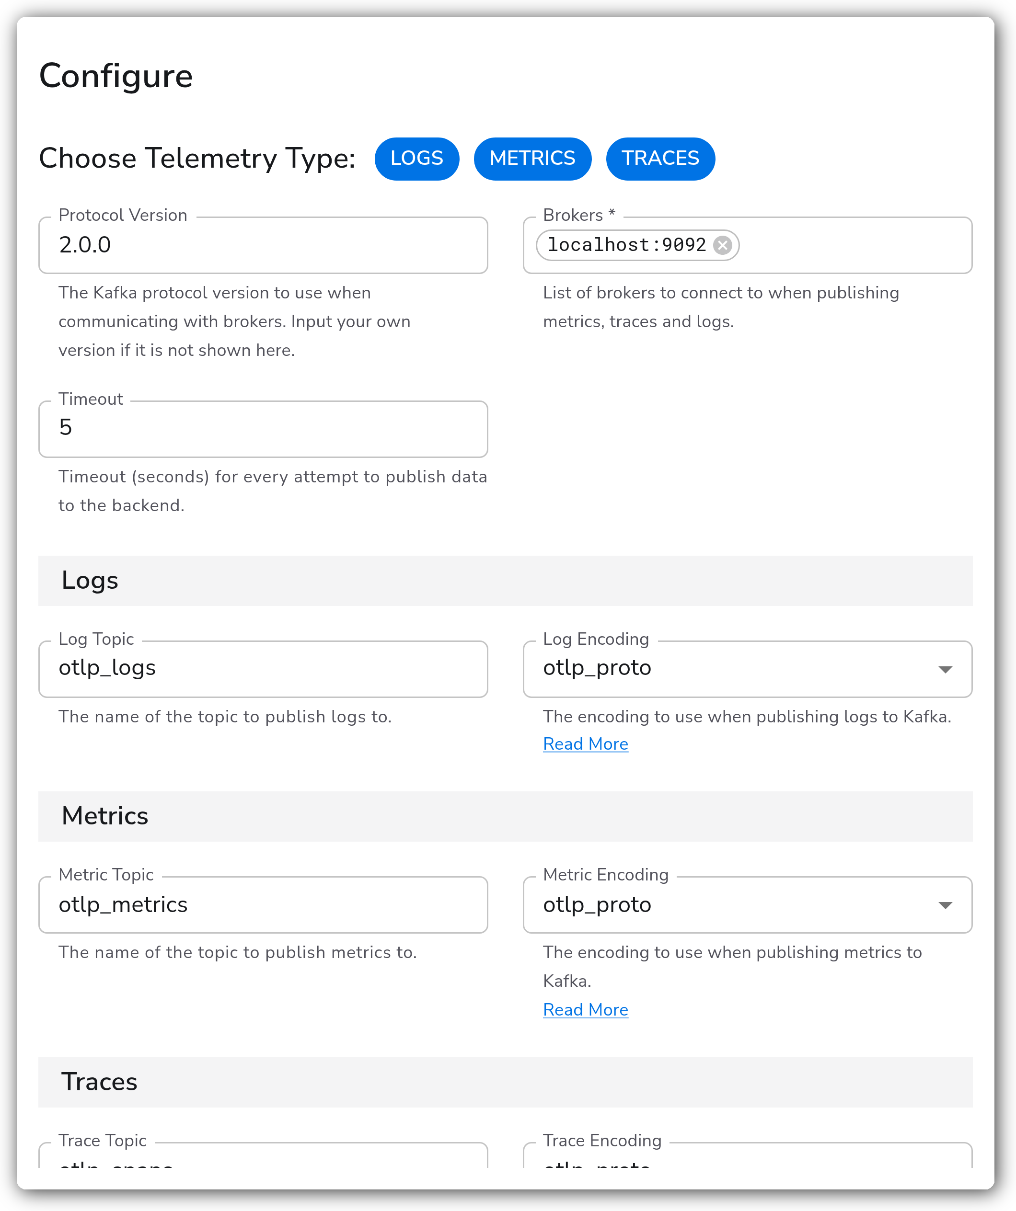Click the Logs section header
1016x1211 pixels.
505,581
